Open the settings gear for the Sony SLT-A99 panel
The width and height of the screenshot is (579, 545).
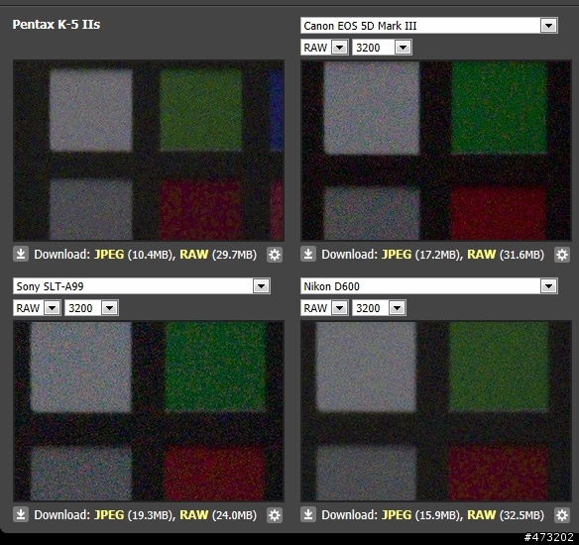click(275, 515)
